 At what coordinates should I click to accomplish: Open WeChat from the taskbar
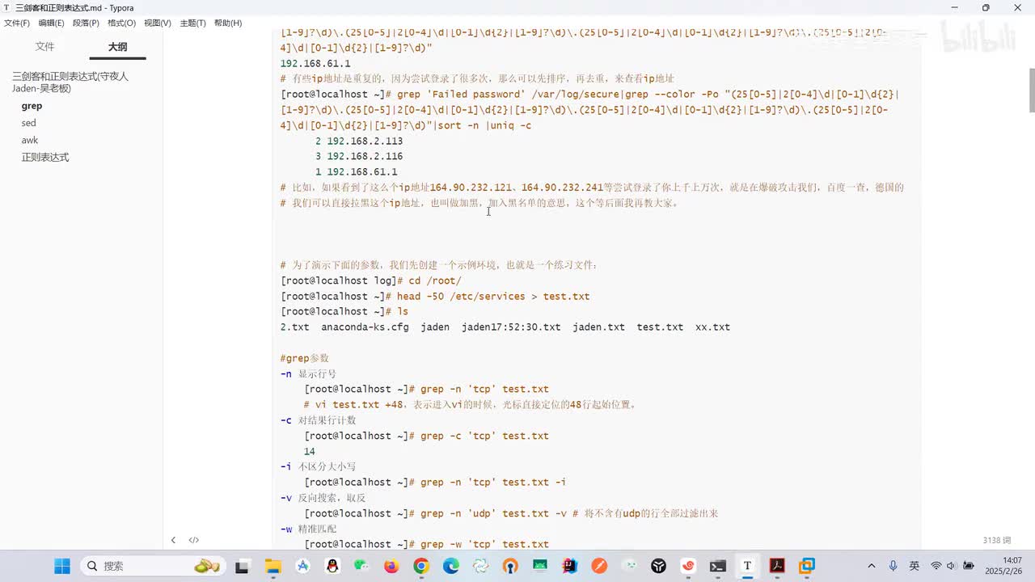(x=361, y=566)
